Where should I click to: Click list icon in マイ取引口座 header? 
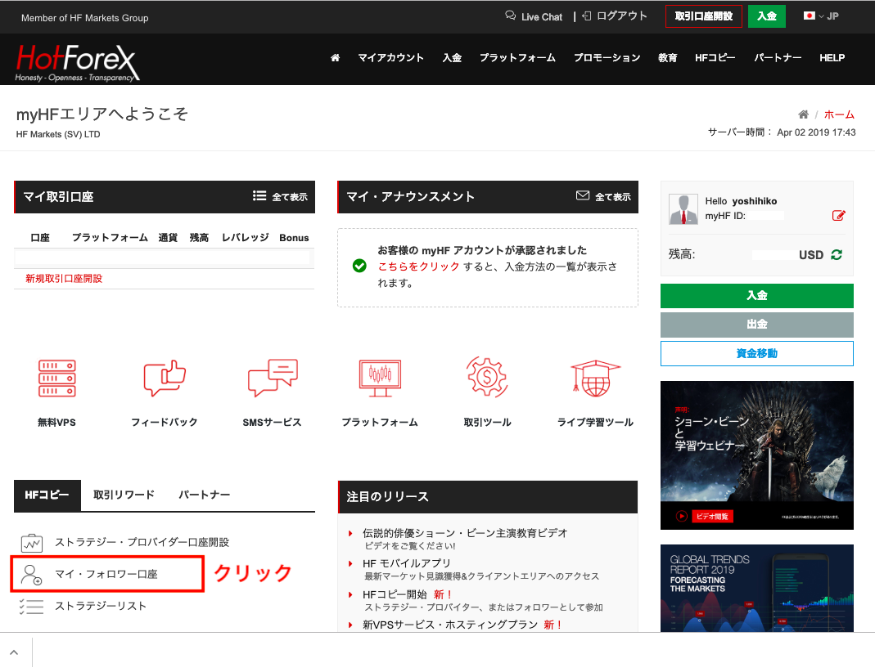[x=259, y=195]
